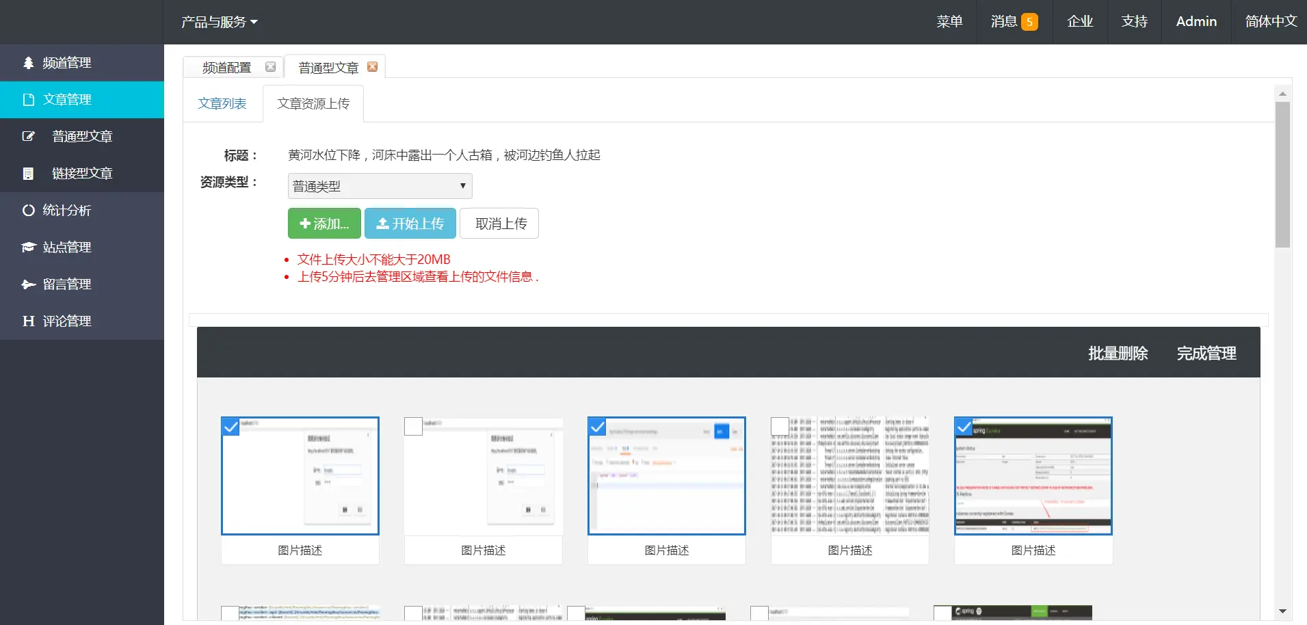This screenshot has height=625, width=1307.
Task: Click the 开始上传 button
Action: click(410, 224)
